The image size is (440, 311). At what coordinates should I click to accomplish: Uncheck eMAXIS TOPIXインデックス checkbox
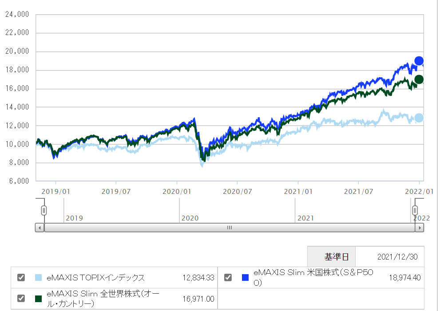(21, 277)
